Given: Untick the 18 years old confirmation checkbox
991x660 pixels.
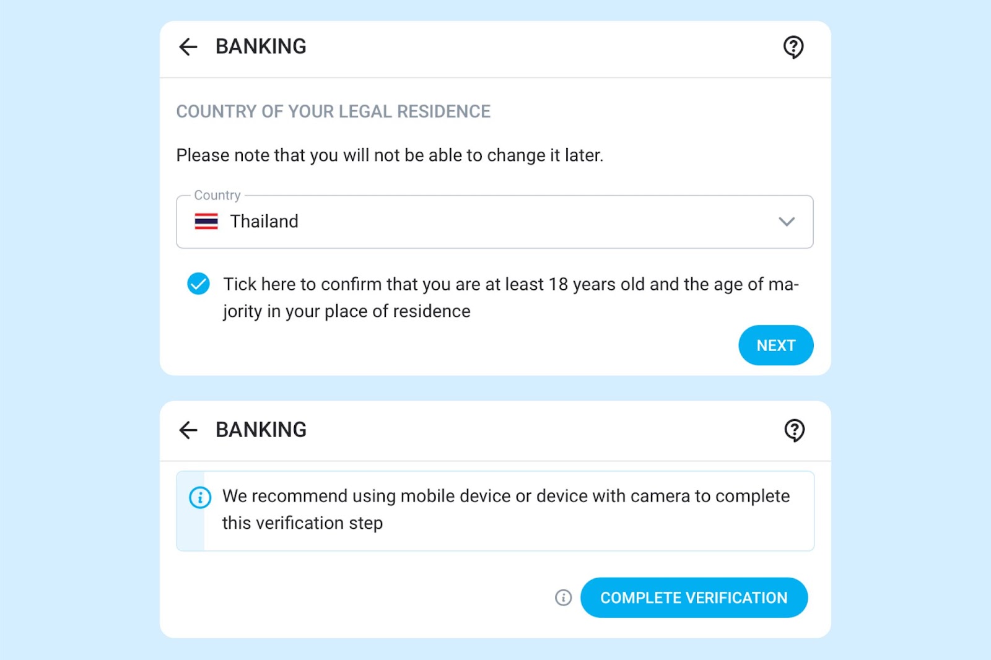Looking at the screenshot, I should (198, 284).
